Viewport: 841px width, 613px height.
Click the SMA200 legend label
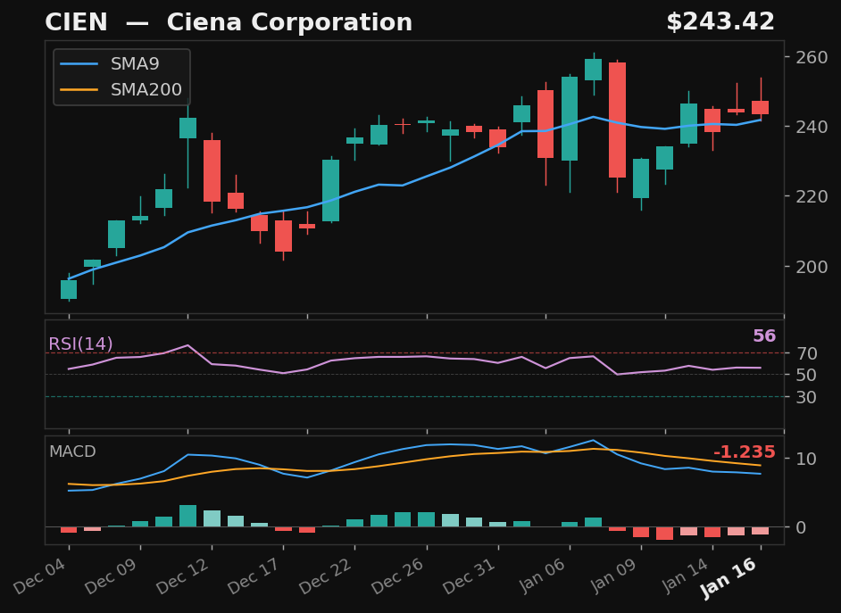pos(146,89)
